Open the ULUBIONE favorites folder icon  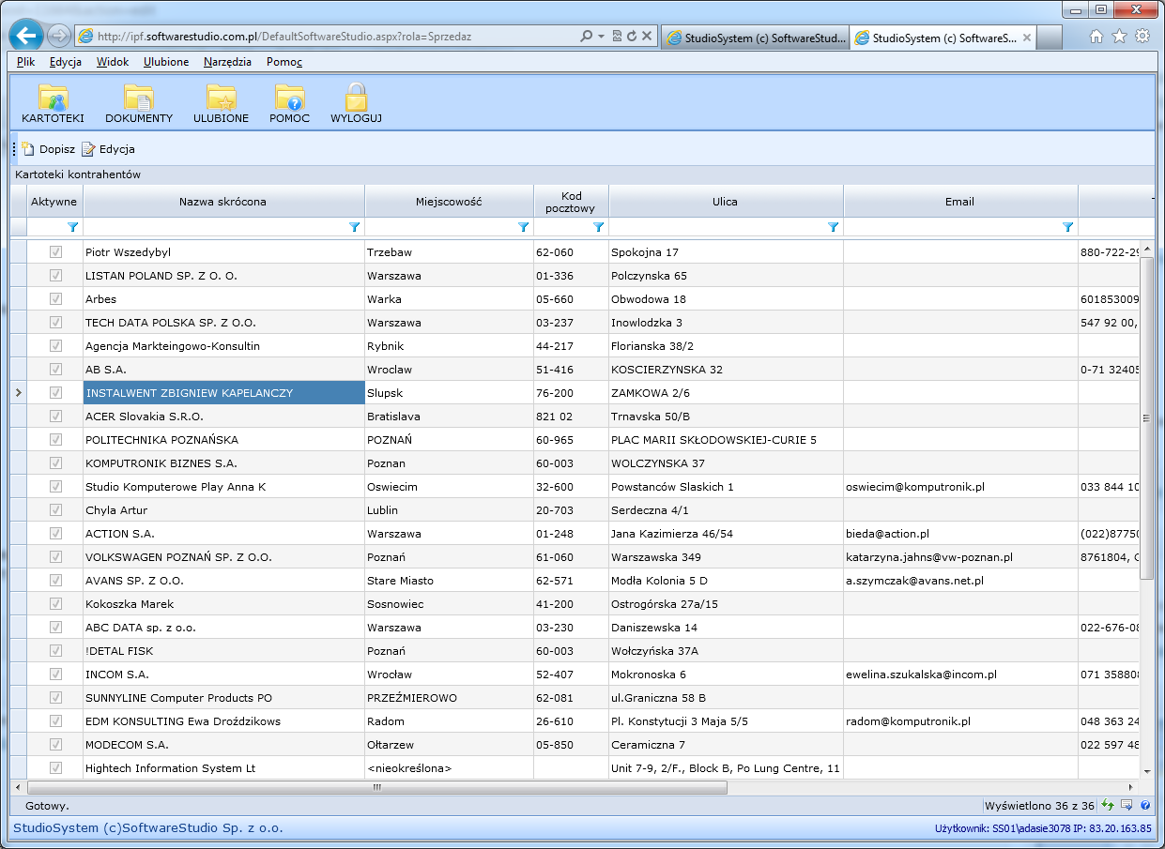click(x=222, y=98)
